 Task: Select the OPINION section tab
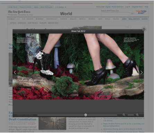pos(92,19)
